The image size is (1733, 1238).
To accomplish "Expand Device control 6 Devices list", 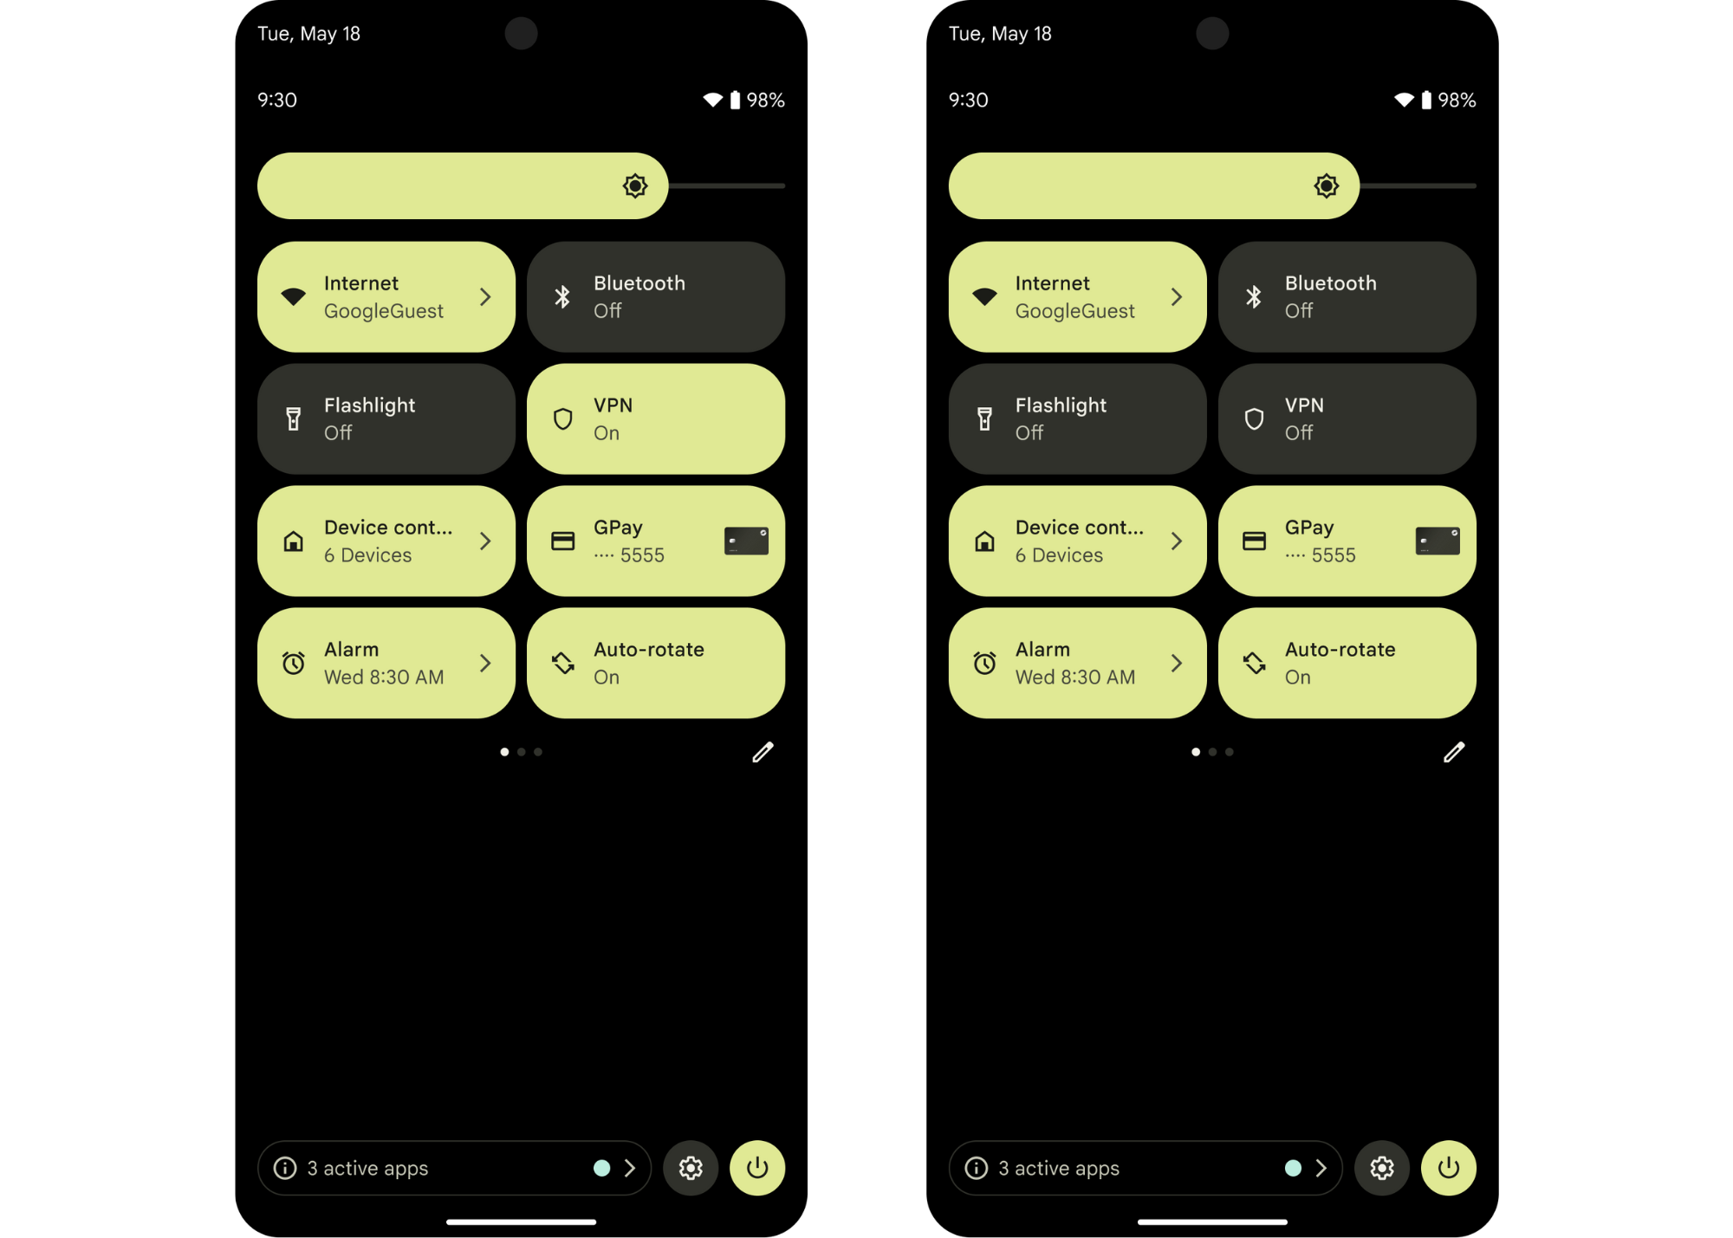I will point(485,540).
